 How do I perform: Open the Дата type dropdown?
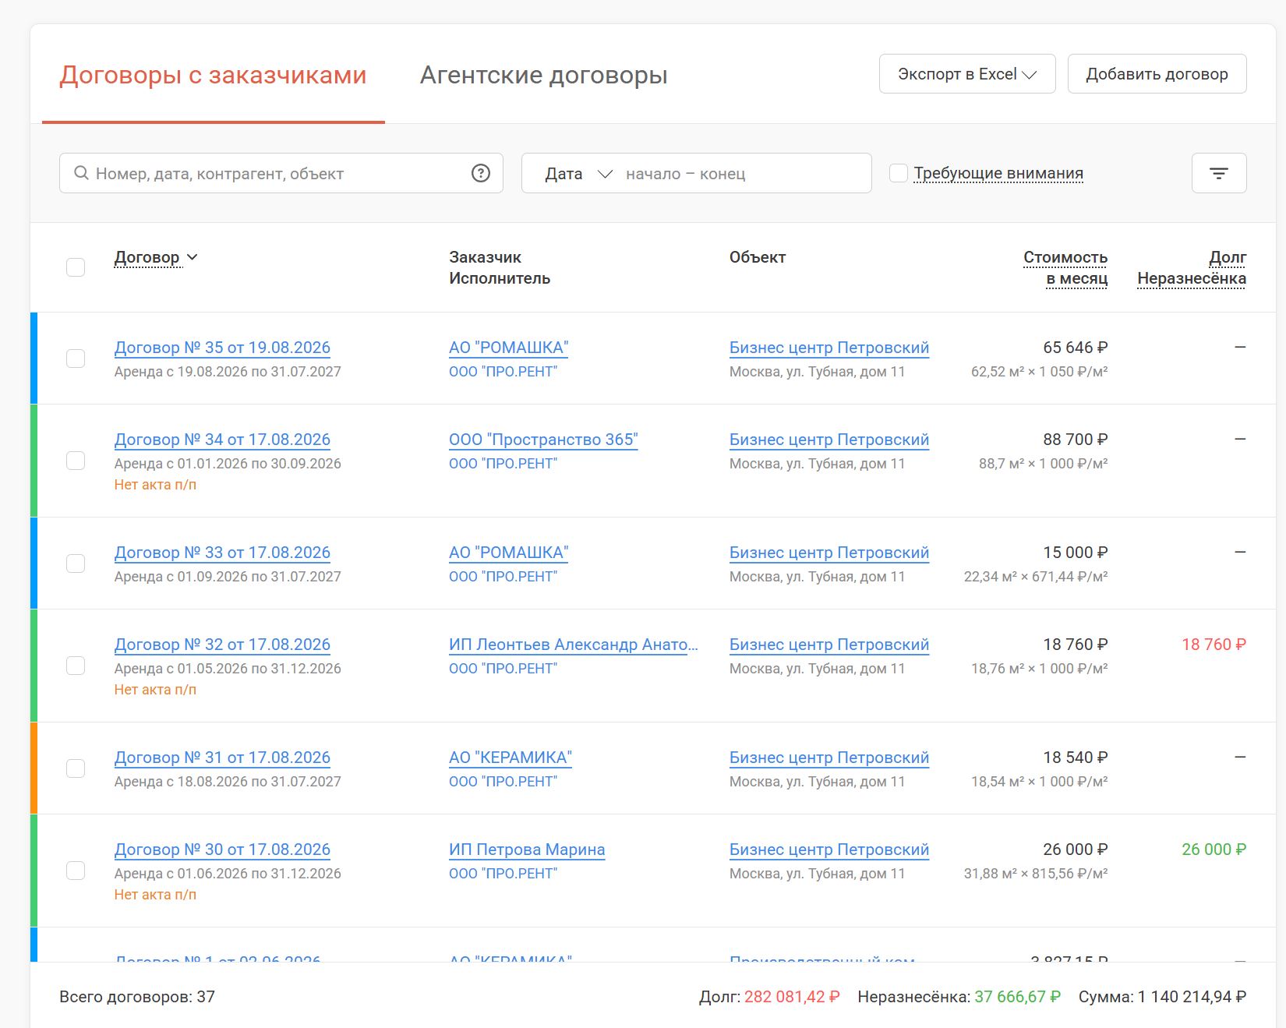[x=578, y=174]
